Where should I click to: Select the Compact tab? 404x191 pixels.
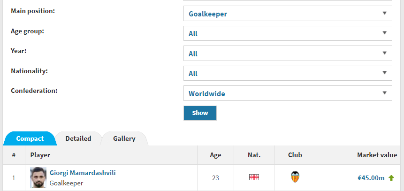(x=30, y=138)
